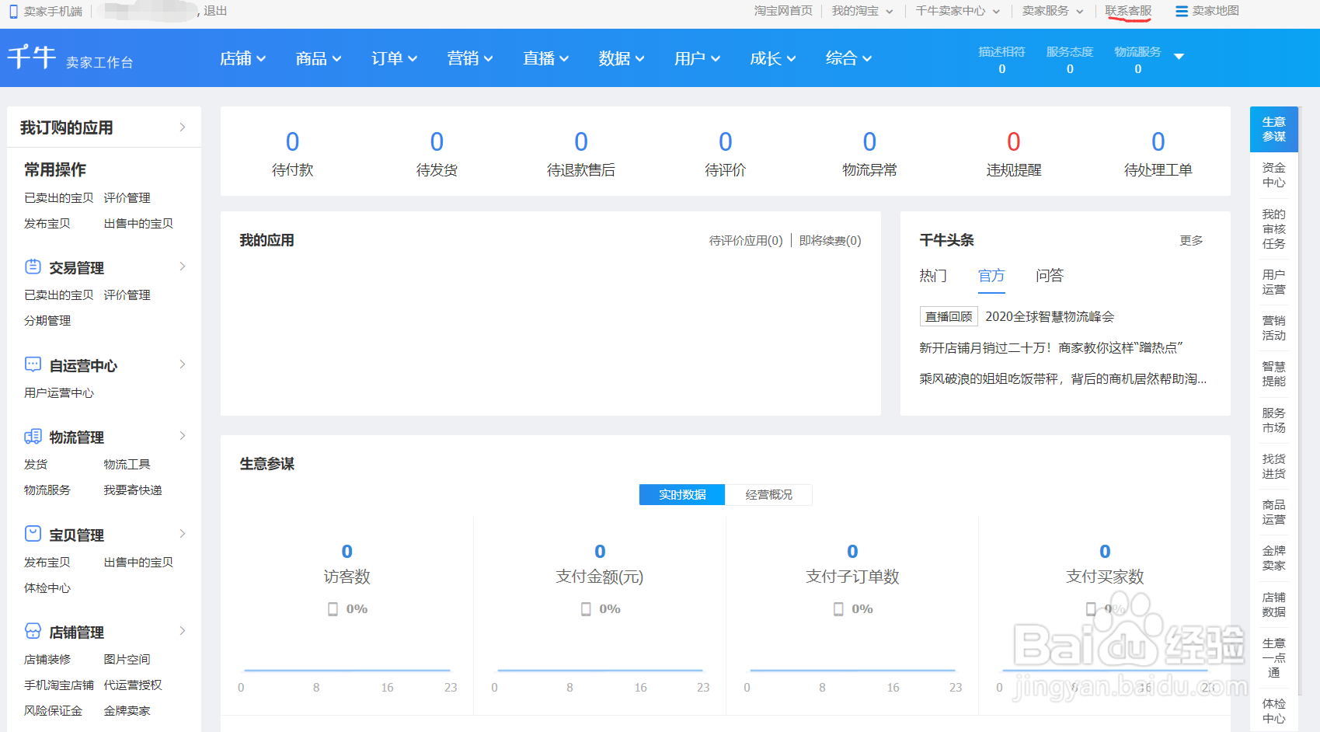
Task: Click the 自运营中心 chat icon
Action: [x=33, y=364]
